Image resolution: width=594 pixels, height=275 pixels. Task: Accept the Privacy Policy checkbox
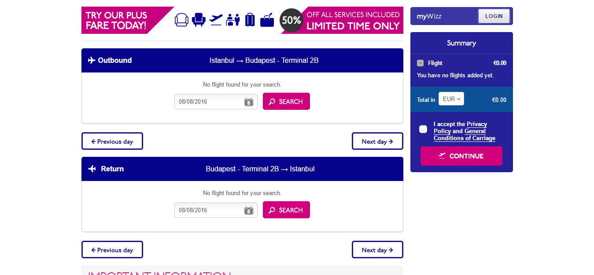pyautogui.click(x=423, y=129)
